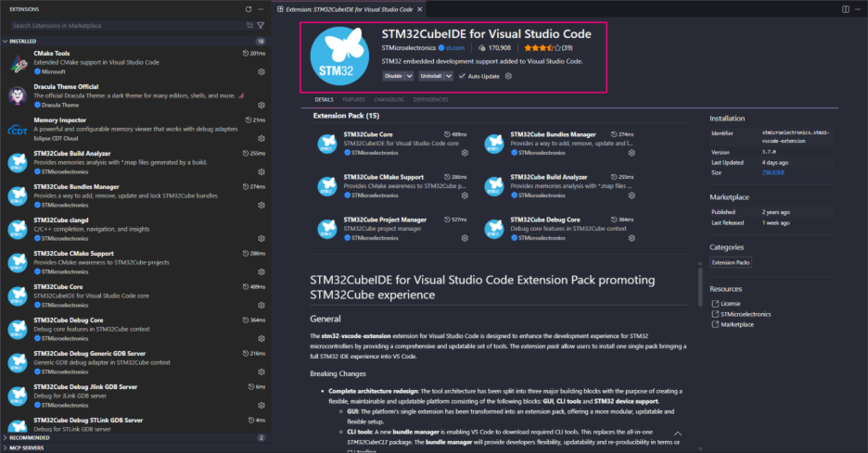Click the large STM32 butterfly logo

pyautogui.click(x=339, y=56)
